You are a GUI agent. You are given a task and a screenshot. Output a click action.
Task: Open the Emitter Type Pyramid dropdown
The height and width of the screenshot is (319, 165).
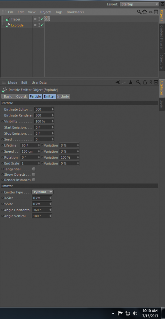(x=42, y=192)
